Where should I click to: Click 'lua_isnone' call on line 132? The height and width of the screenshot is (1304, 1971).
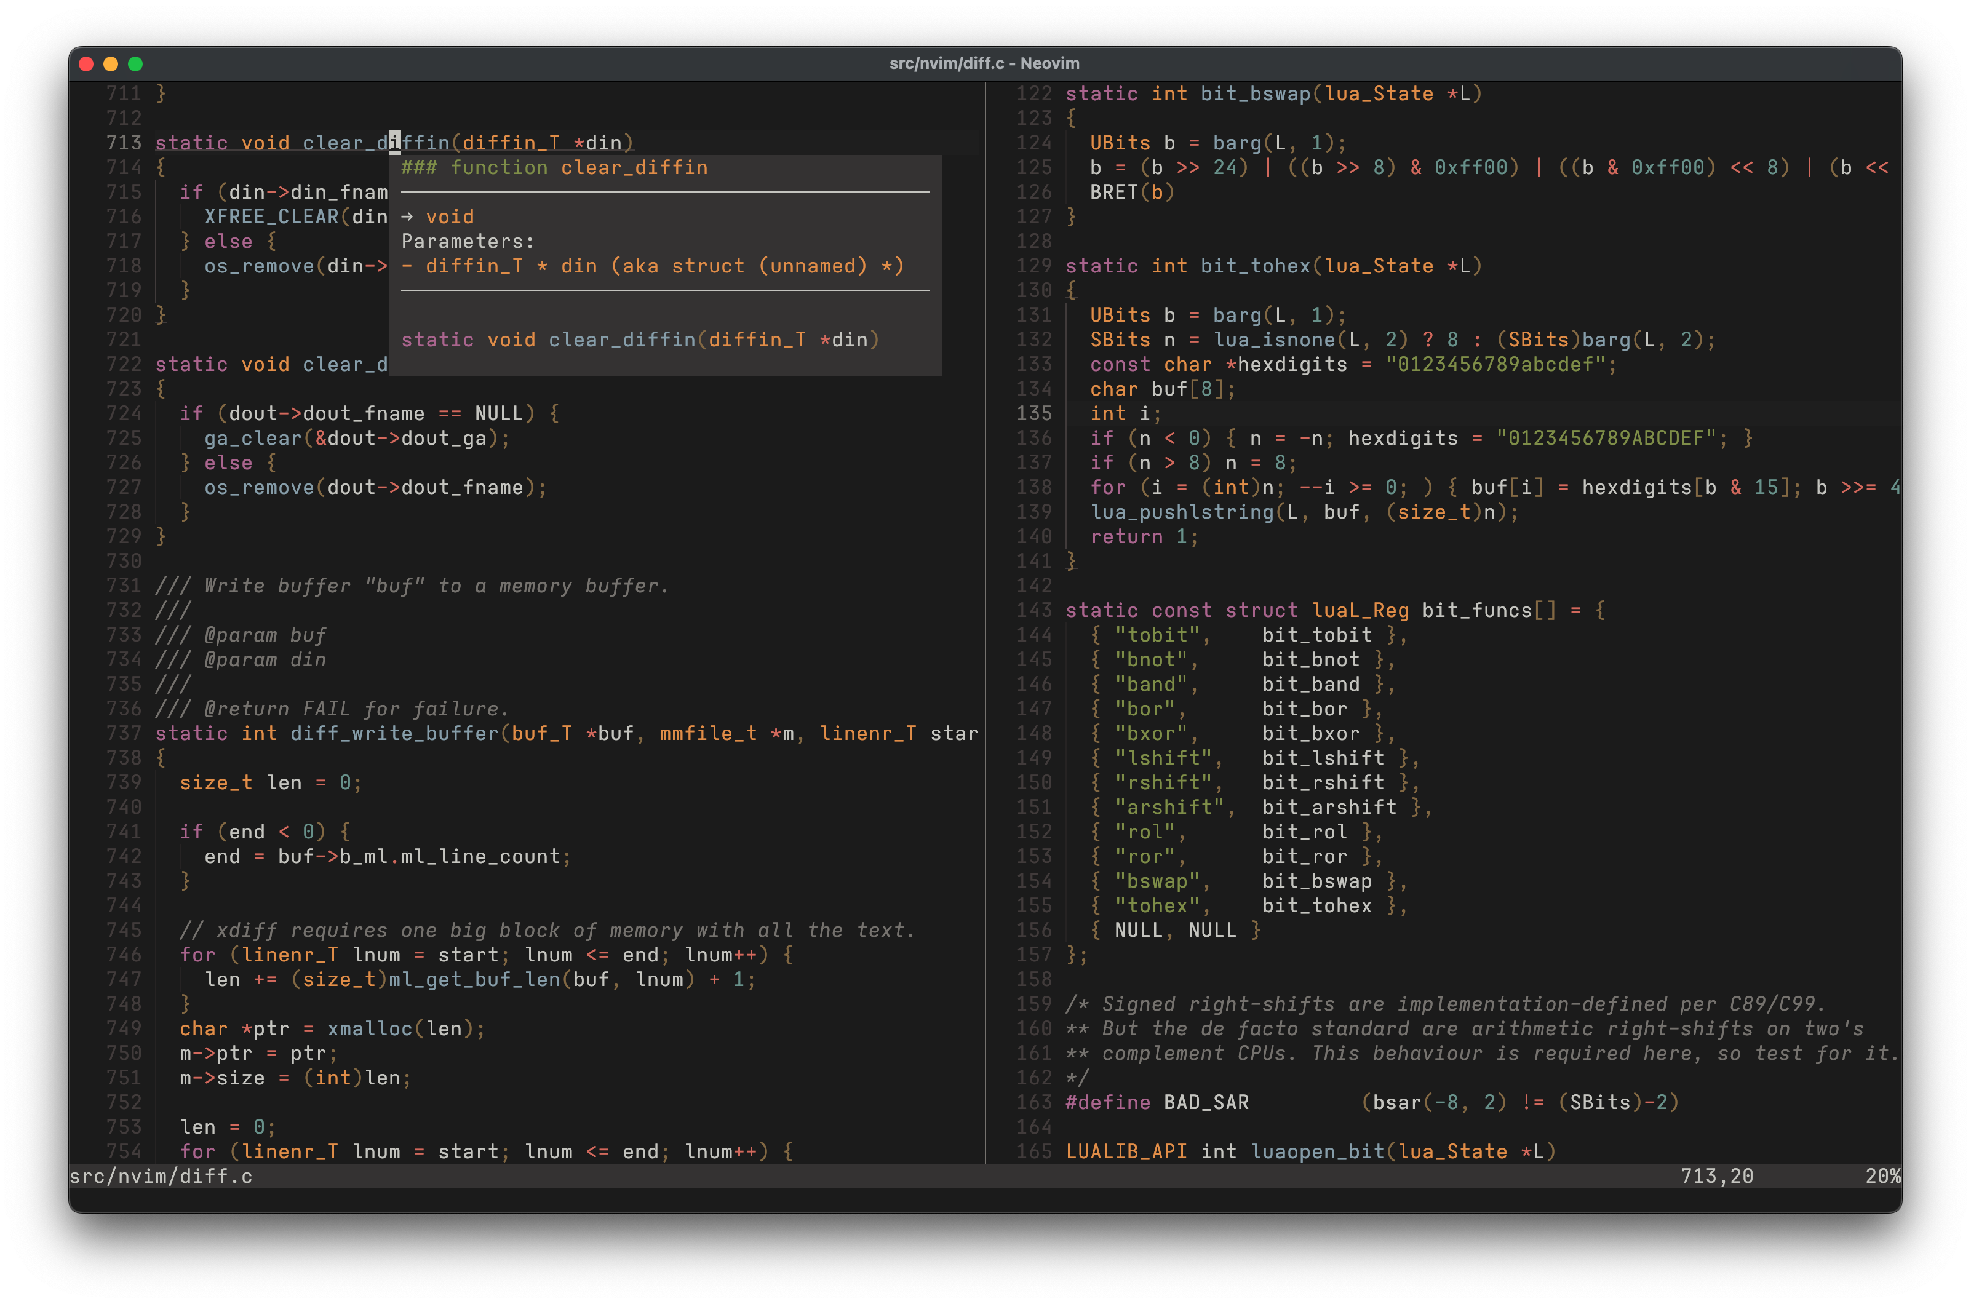(1274, 340)
